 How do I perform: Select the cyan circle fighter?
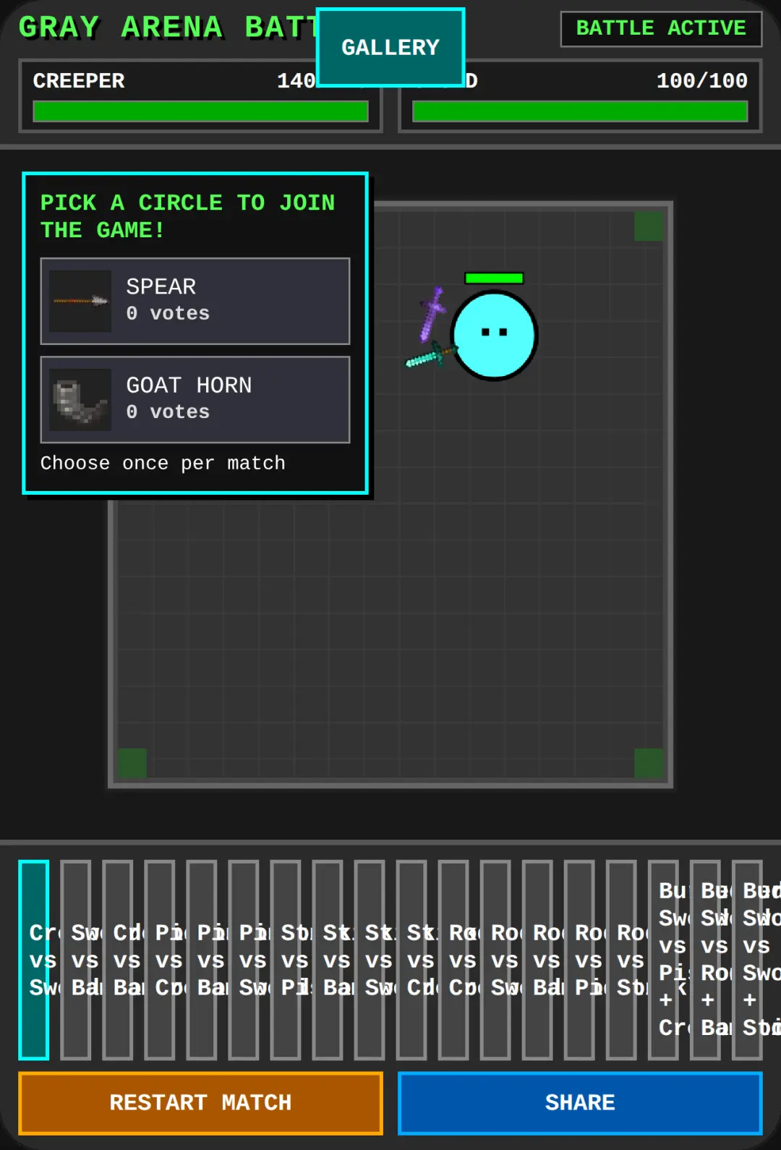(x=495, y=336)
